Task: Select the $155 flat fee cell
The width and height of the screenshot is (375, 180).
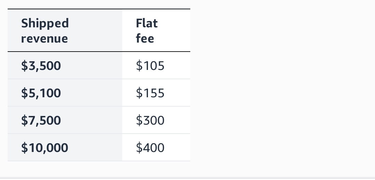Action: [156, 93]
